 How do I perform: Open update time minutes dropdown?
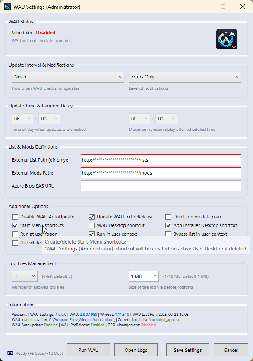(x=49, y=119)
